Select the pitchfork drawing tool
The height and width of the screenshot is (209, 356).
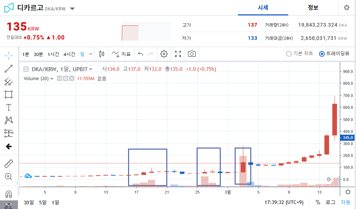9,82
